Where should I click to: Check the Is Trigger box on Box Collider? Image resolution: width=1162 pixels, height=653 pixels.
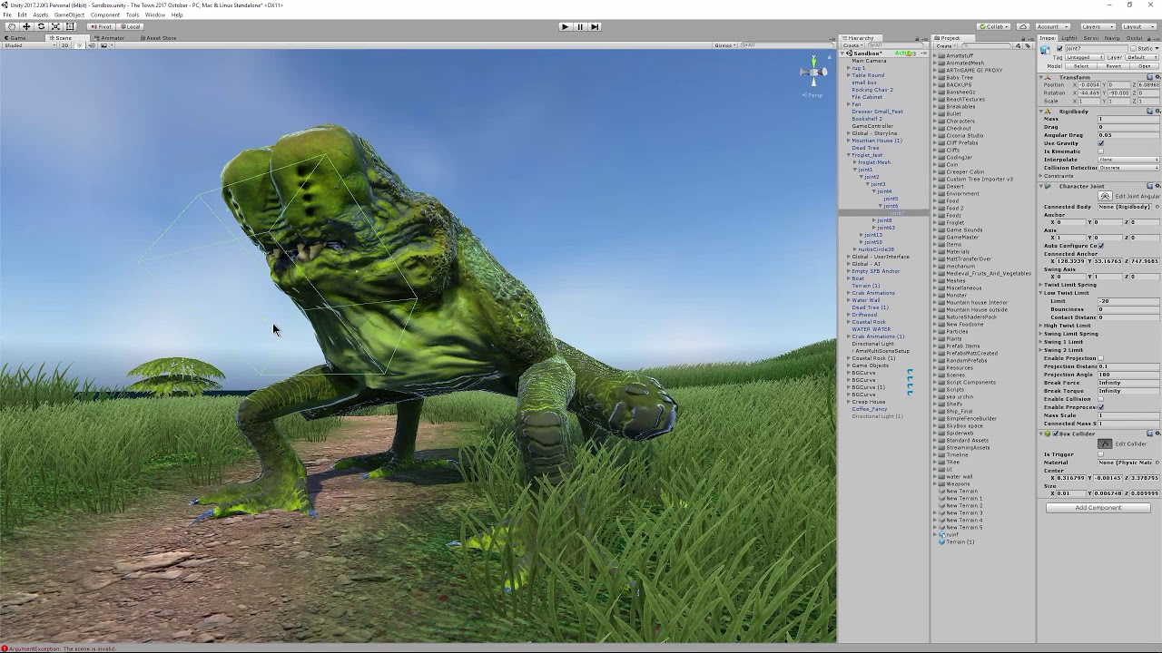tap(1101, 454)
